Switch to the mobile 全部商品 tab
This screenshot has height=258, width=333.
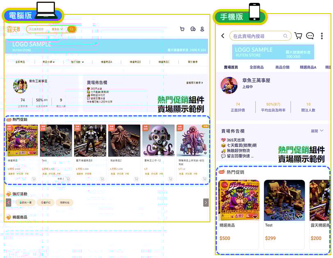pyautogui.click(x=256, y=67)
